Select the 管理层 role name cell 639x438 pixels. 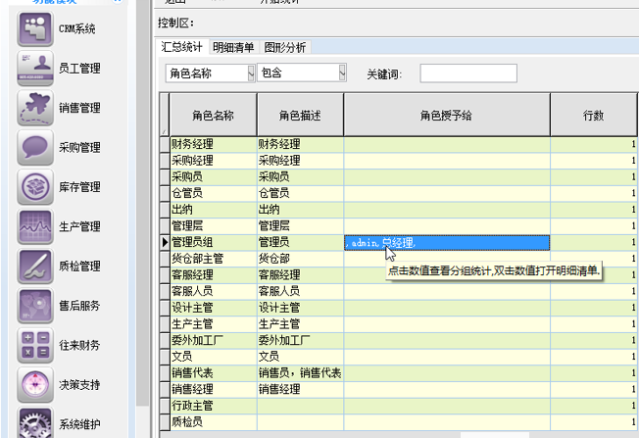point(214,225)
